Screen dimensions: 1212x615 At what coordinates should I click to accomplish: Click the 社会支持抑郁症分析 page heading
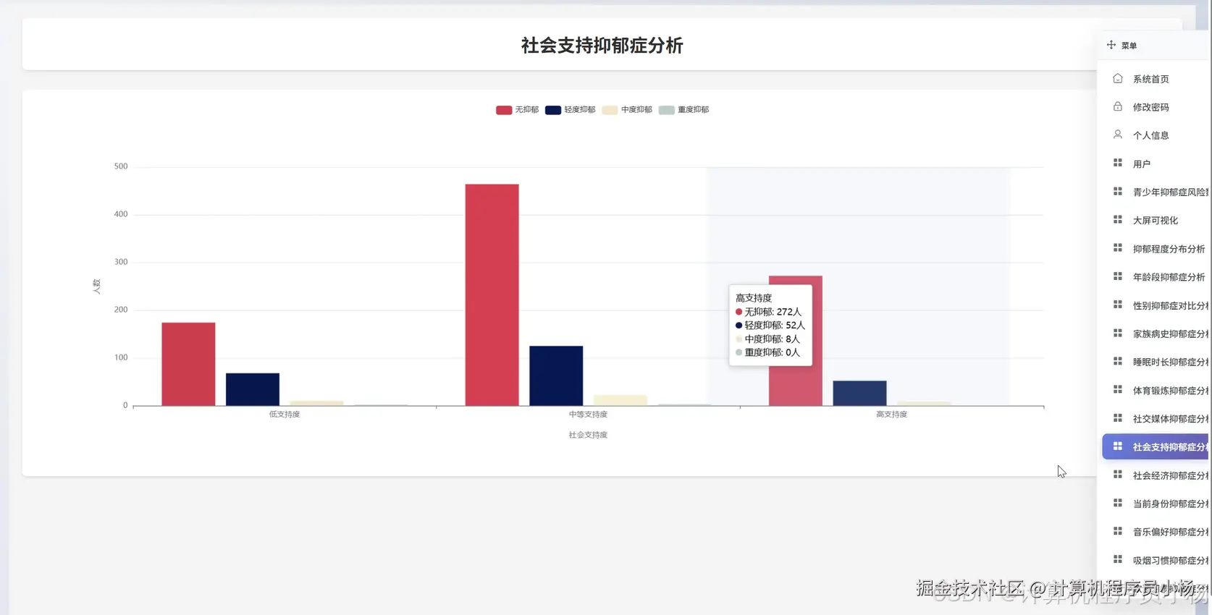[x=602, y=45]
